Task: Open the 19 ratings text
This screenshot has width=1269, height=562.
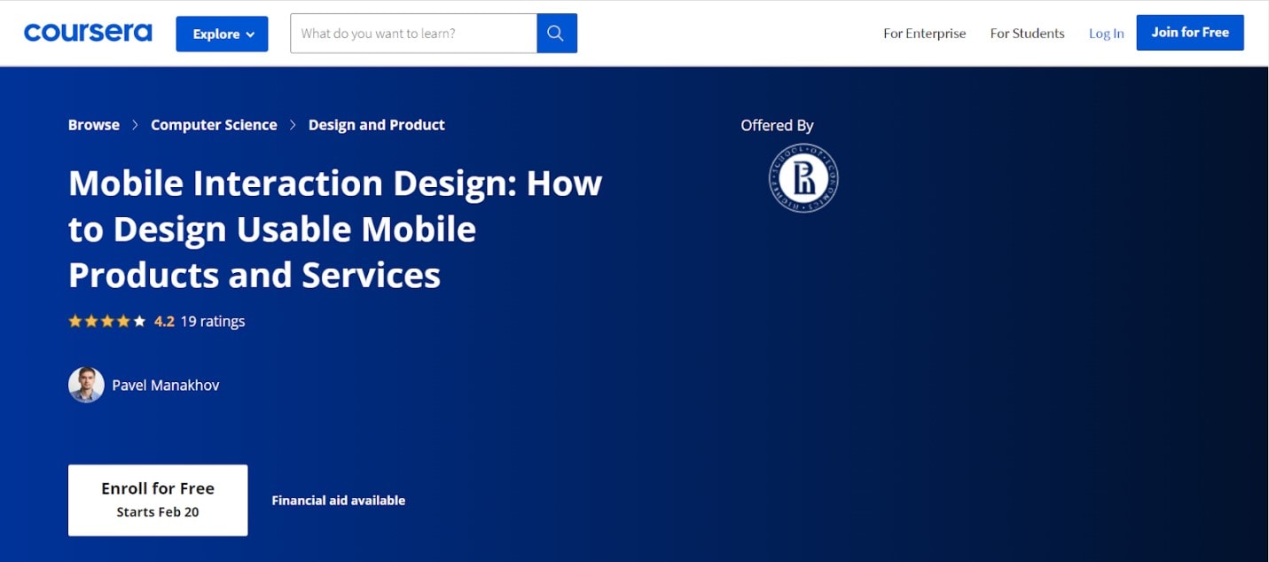Action: point(213,321)
